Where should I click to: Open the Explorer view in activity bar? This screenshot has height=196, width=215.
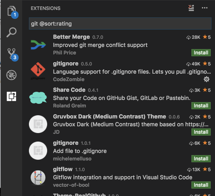click(x=12, y=11)
